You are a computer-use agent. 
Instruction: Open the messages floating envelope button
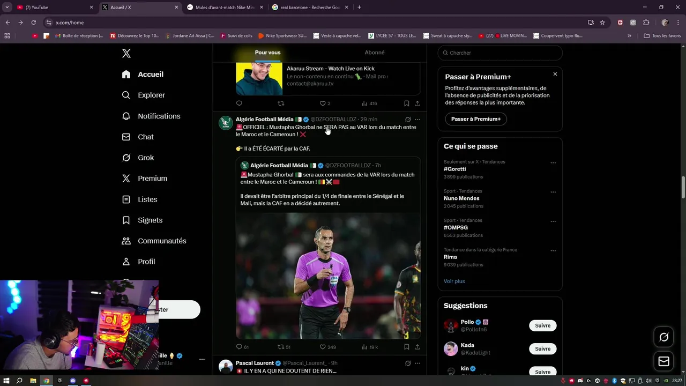pos(663,361)
